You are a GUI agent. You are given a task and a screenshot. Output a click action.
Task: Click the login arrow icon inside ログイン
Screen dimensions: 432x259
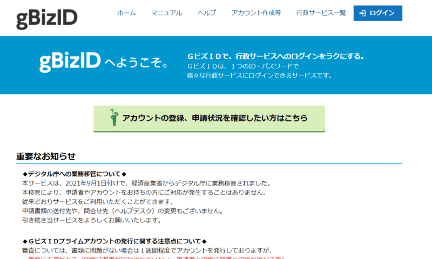point(362,13)
